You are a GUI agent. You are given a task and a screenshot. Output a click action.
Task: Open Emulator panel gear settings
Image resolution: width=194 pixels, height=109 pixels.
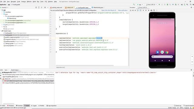coord(191,8)
